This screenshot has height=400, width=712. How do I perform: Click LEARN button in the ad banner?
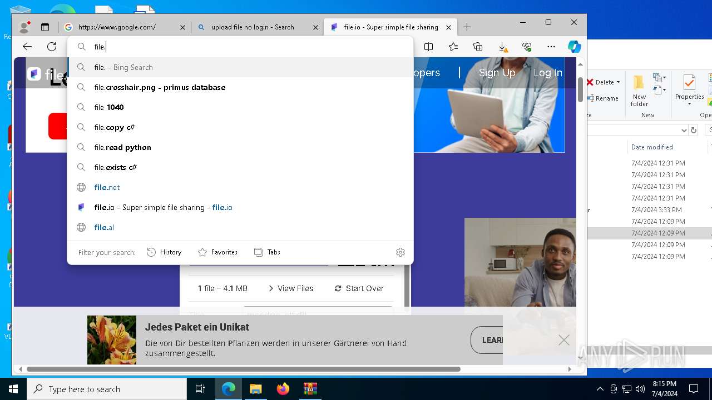tap(487, 340)
